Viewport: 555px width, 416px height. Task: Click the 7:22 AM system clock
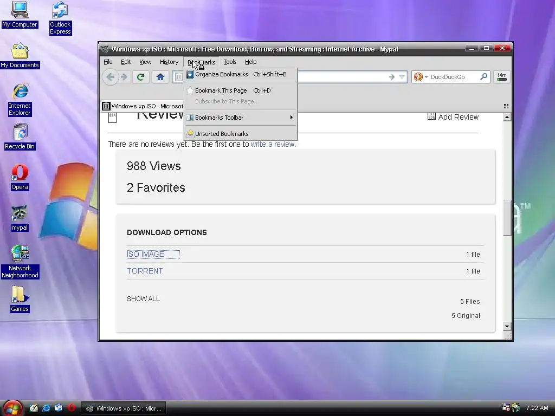(x=537, y=408)
